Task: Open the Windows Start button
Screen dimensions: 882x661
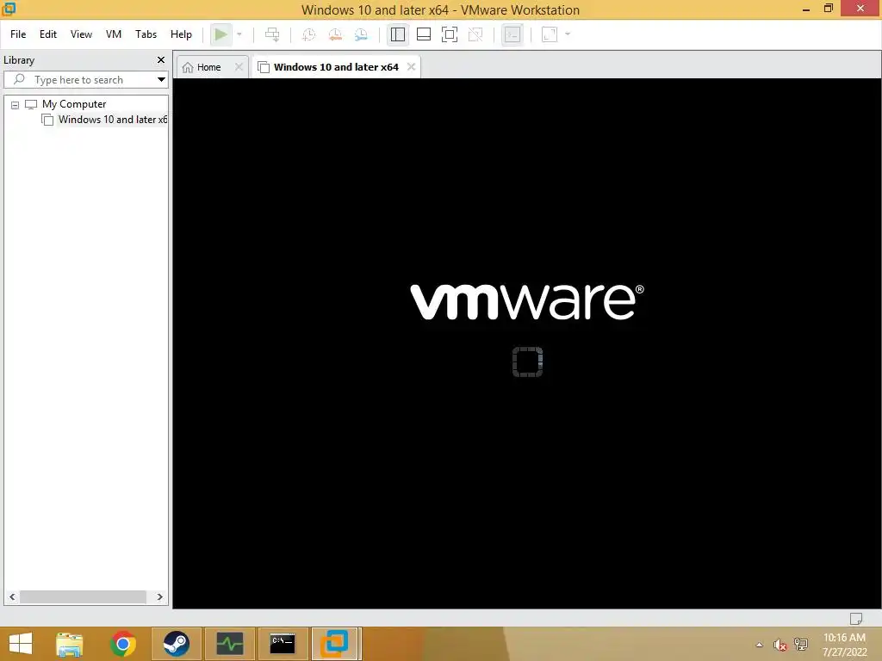Action: point(21,644)
